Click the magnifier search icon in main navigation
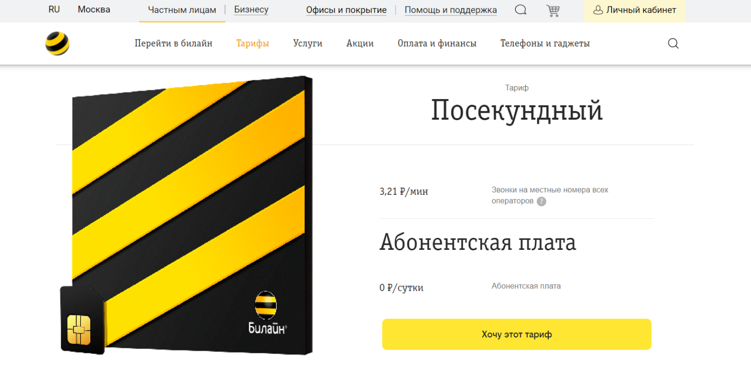The image size is (751, 370). pos(673,44)
